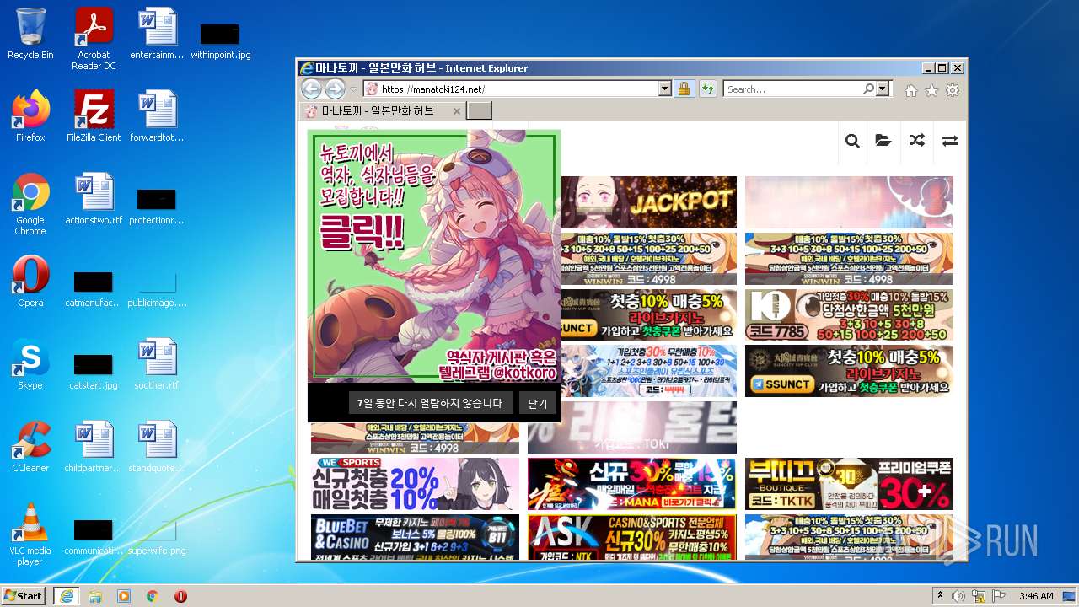Open FileZilla Client desktop shortcut
Image resolution: width=1079 pixels, height=607 pixels.
click(x=94, y=115)
